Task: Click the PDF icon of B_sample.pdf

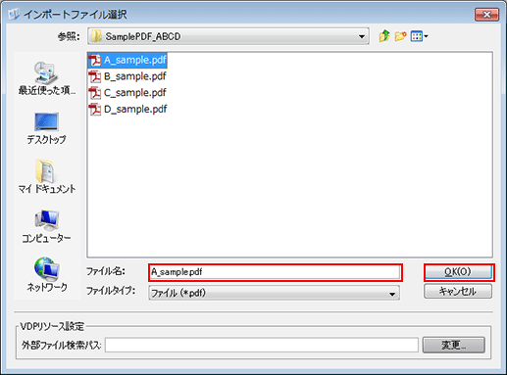Action: (x=95, y=76)
